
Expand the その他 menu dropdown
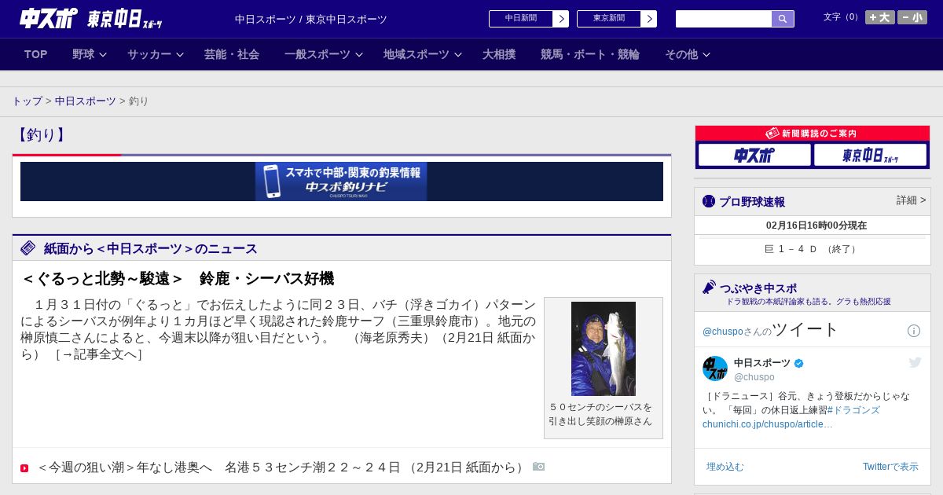[x=688, y=54]
